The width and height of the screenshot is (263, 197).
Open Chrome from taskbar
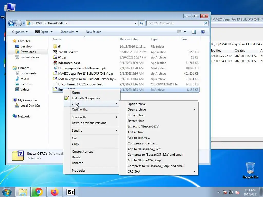click(x=39, y=192)
